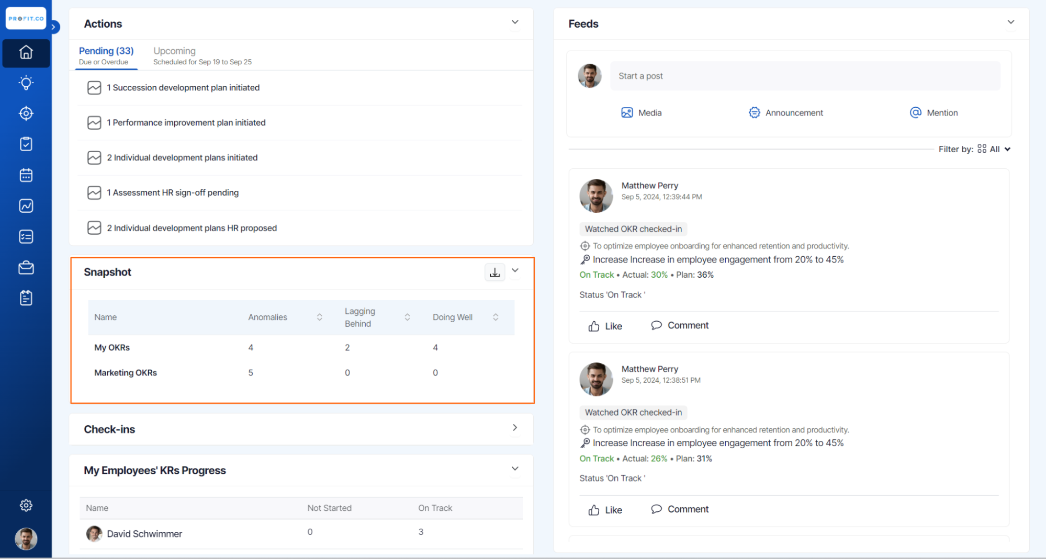Viewport: 1046px width, 559px height.
Task: Collapse the Actions panel
Action: 515,22
